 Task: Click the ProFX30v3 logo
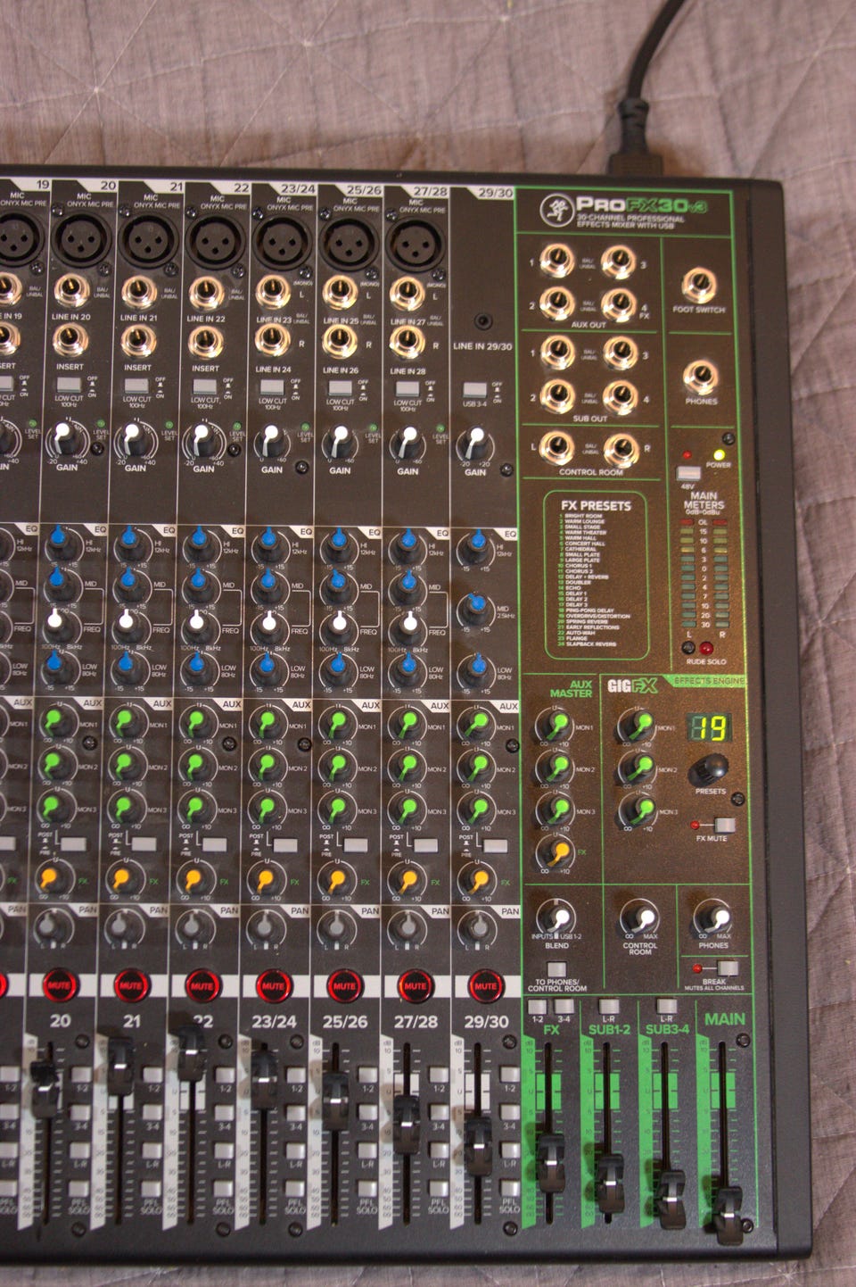tap(624, 212)
